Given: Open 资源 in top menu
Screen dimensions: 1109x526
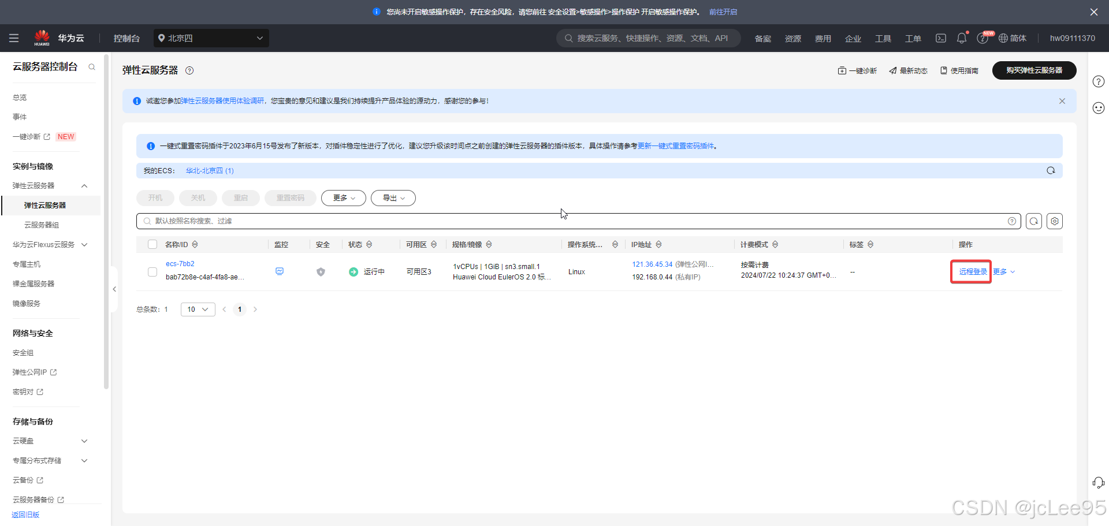Looking at the screenshot, I should click(x=793, y=39).
